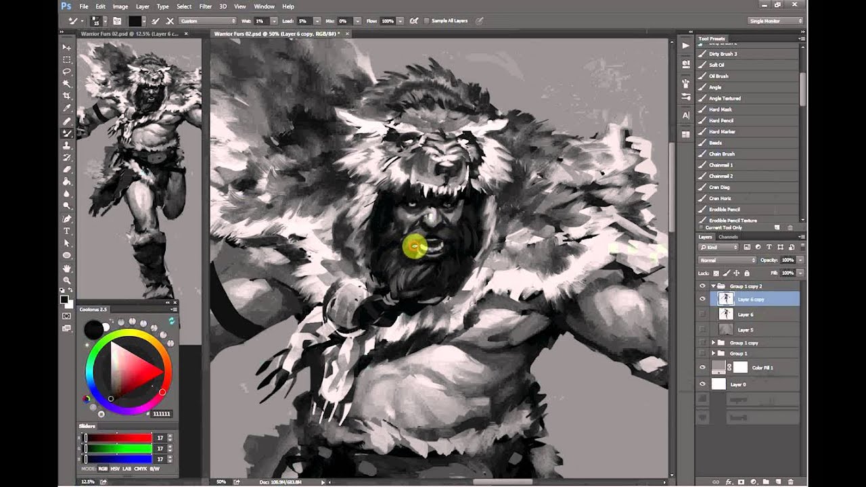The width and height of the screenshot is (866, 487).
Task: Click the foreground color swatch in toolbox
Action: tap(64, 299)
